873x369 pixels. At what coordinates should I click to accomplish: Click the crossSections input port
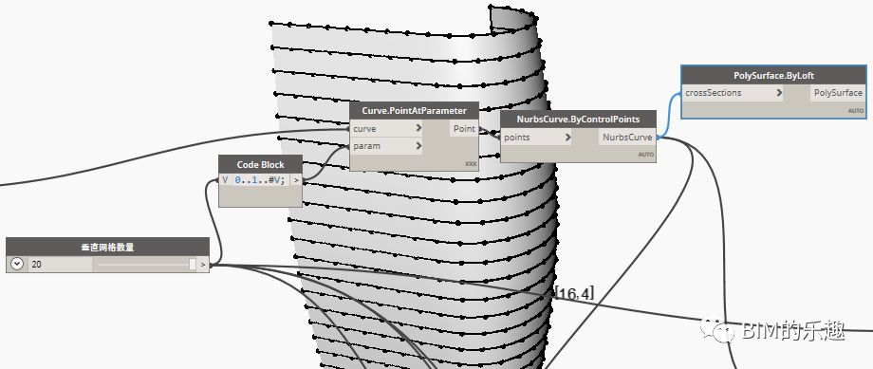click(x=733, y=93)
